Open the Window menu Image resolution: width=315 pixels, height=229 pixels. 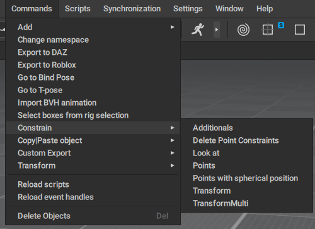coord(229,9)
